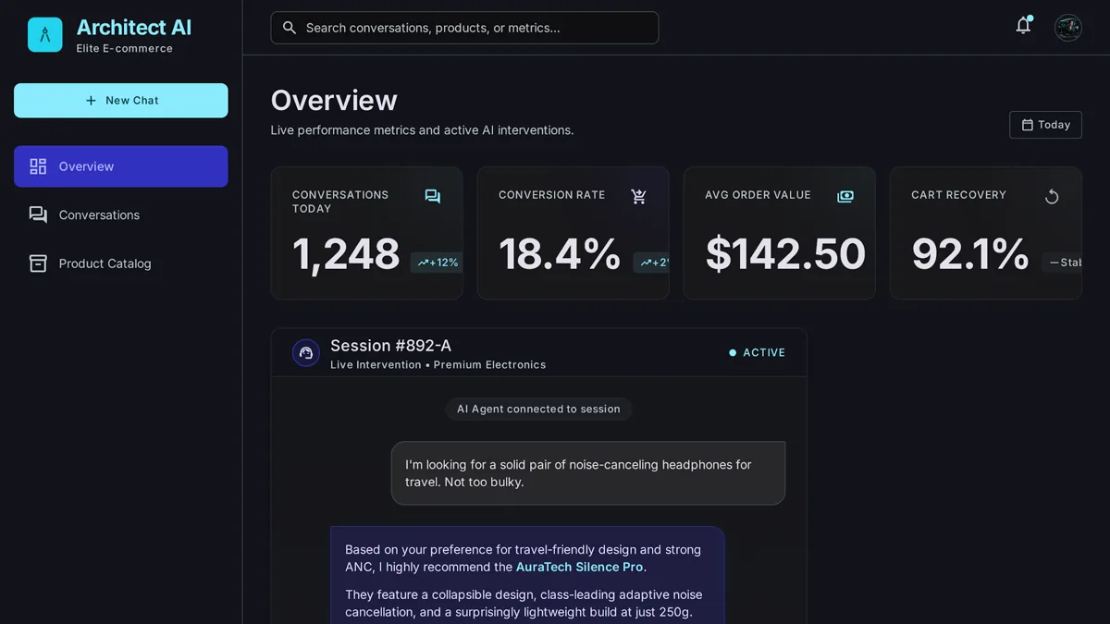
Task: Open Product Catalog in the sidebar
Action: [x=121, y=263]
